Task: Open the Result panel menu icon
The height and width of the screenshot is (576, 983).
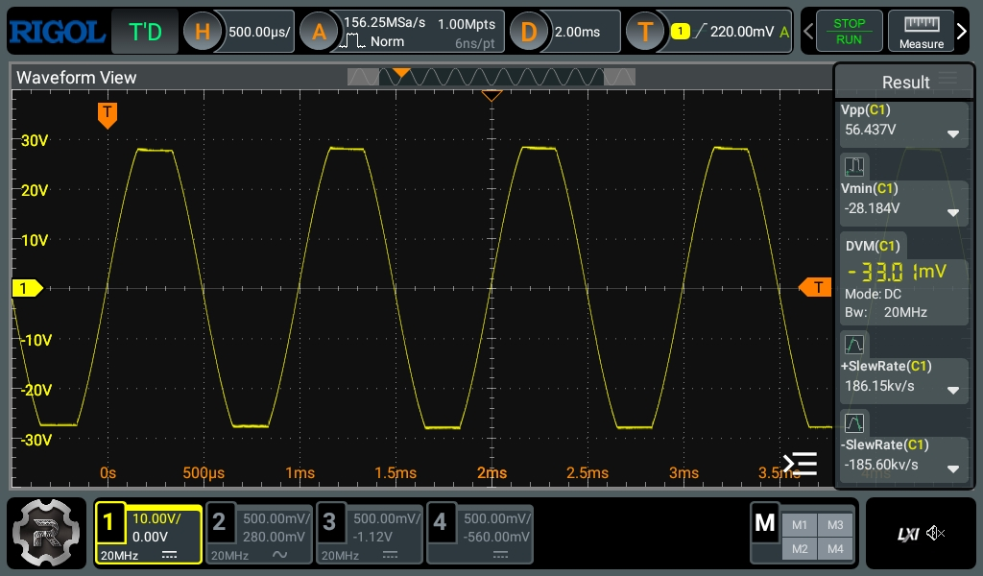Action: coord(947,79)
